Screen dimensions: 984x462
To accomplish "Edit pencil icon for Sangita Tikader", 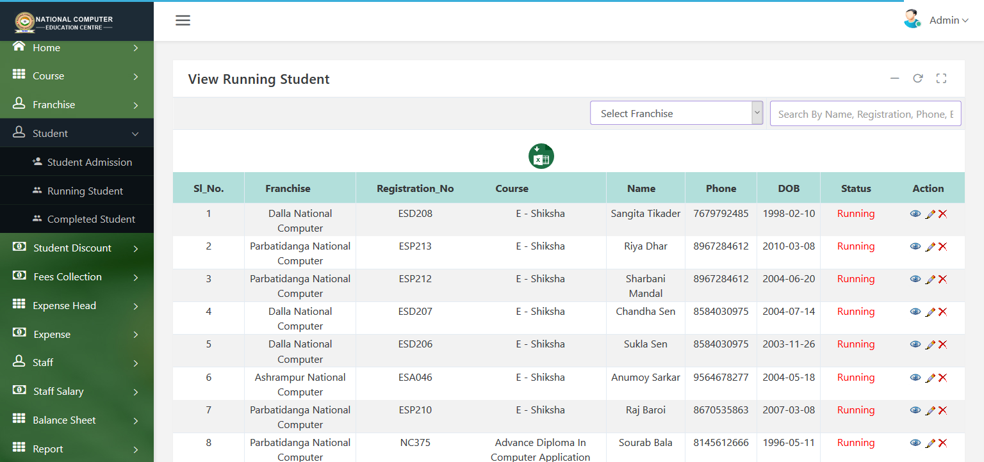I will [x=930, y=214].
